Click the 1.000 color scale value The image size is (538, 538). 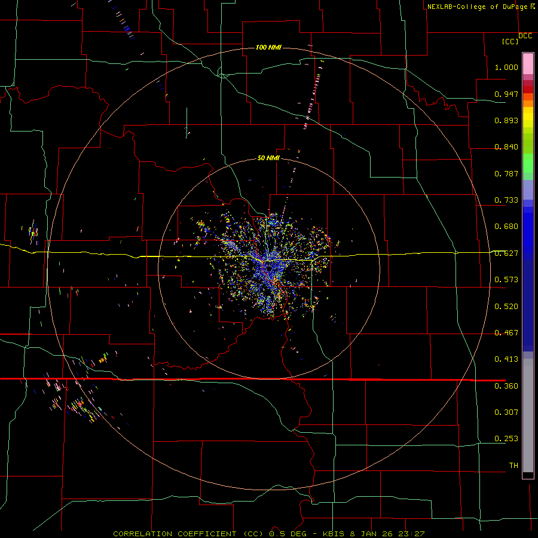tap(506, 67)
